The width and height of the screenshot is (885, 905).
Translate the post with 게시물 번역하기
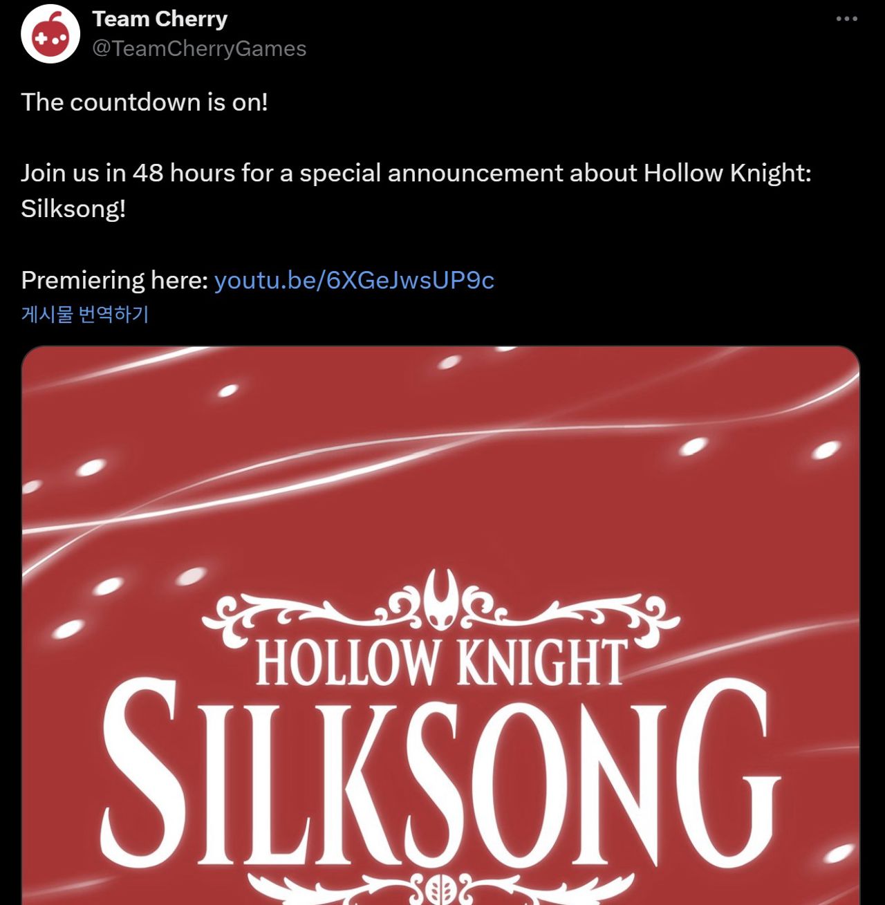pyautogui.click(x=85, y=315)
